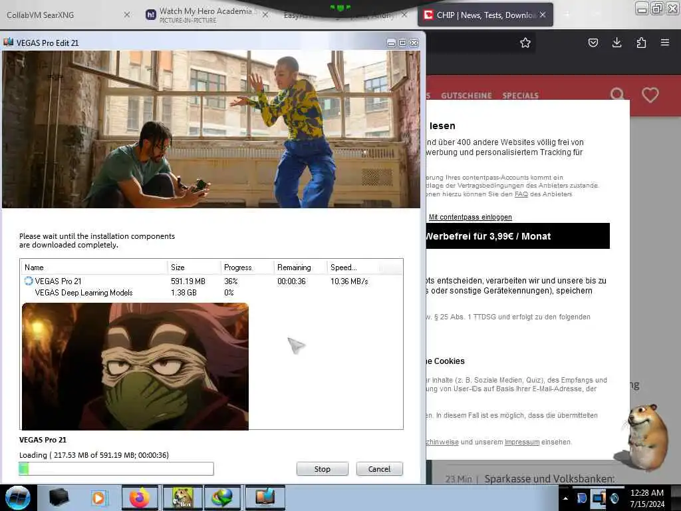Click the blue shield tray icon
The height and width of the screenshot is (511, 681).
582,498
